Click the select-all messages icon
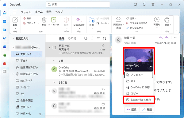 (x=86, y=38)
